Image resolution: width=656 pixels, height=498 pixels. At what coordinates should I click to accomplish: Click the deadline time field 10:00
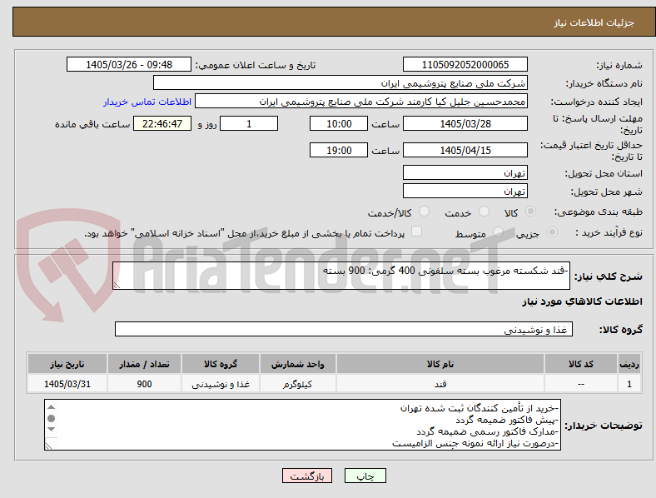(x=339, y=124)
